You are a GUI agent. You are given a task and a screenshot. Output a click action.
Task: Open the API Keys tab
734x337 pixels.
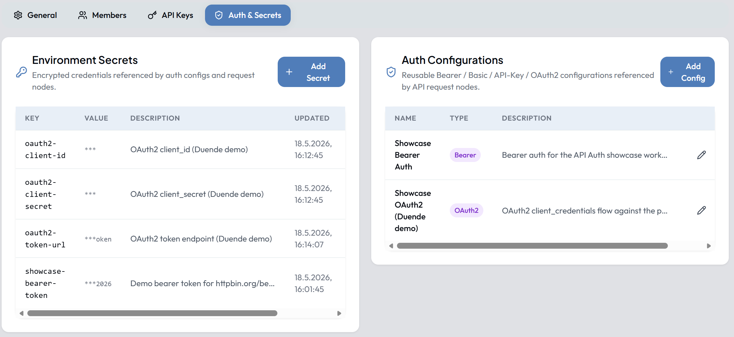click(x=170, y=15)
